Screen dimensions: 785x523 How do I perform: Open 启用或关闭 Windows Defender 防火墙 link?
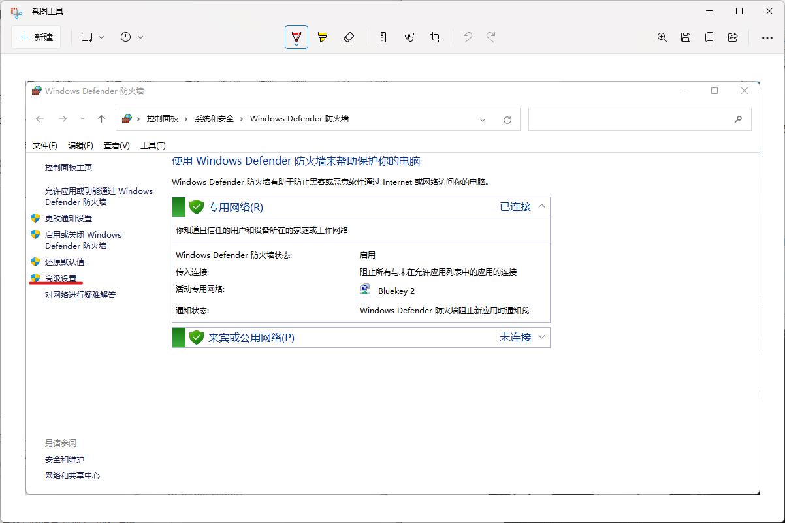coord(83,240)
